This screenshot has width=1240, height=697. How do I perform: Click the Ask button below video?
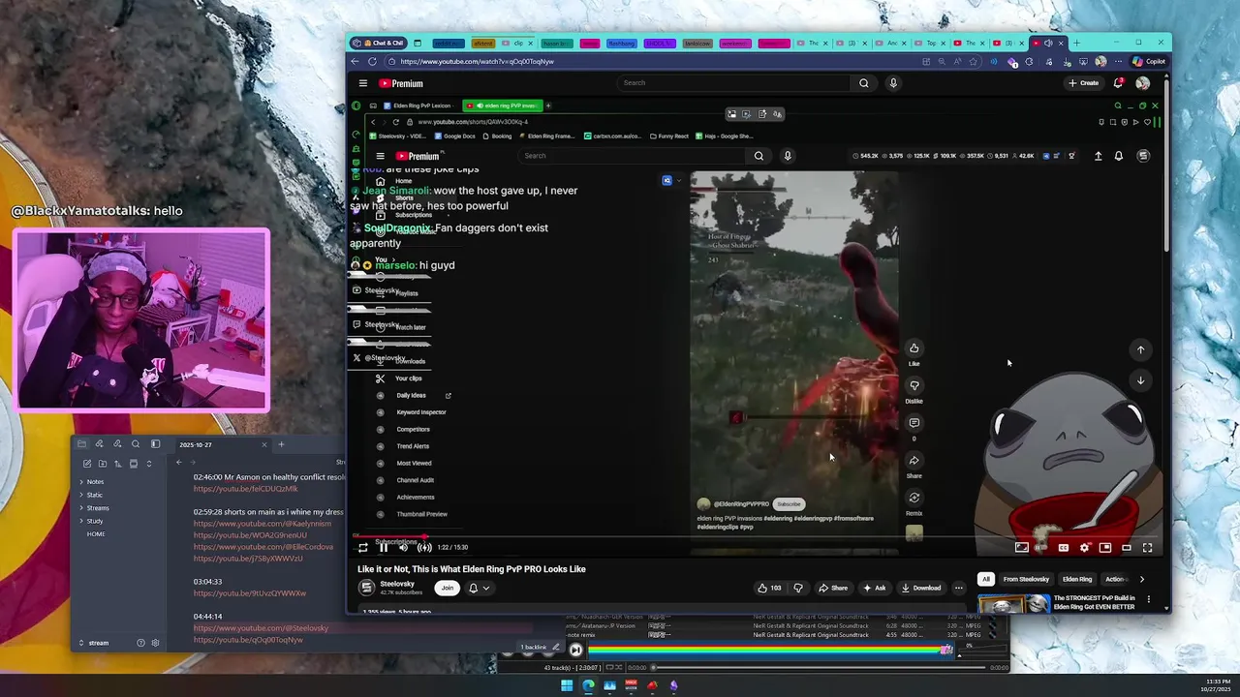coord(874,588)
